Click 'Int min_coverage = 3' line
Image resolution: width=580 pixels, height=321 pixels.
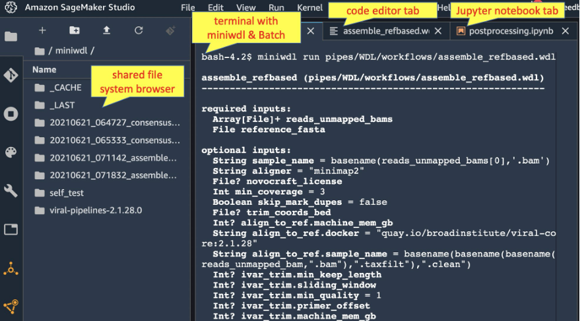269,191
